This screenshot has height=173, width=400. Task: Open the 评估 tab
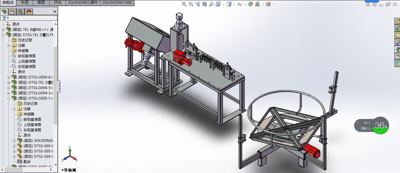58,3
